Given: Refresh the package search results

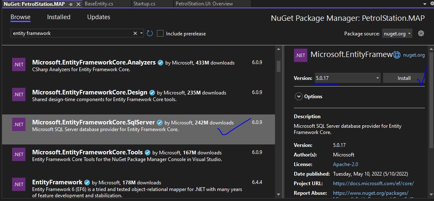Looking at the screenshot, I should pyautogui.click(x=150, y=33).
